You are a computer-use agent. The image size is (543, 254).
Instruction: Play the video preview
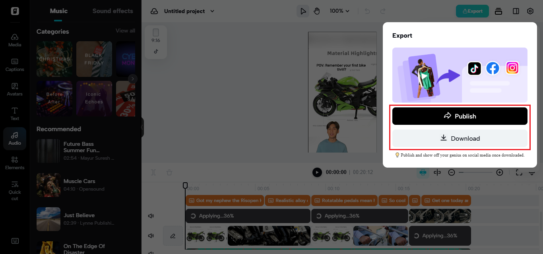pos(317,172)
